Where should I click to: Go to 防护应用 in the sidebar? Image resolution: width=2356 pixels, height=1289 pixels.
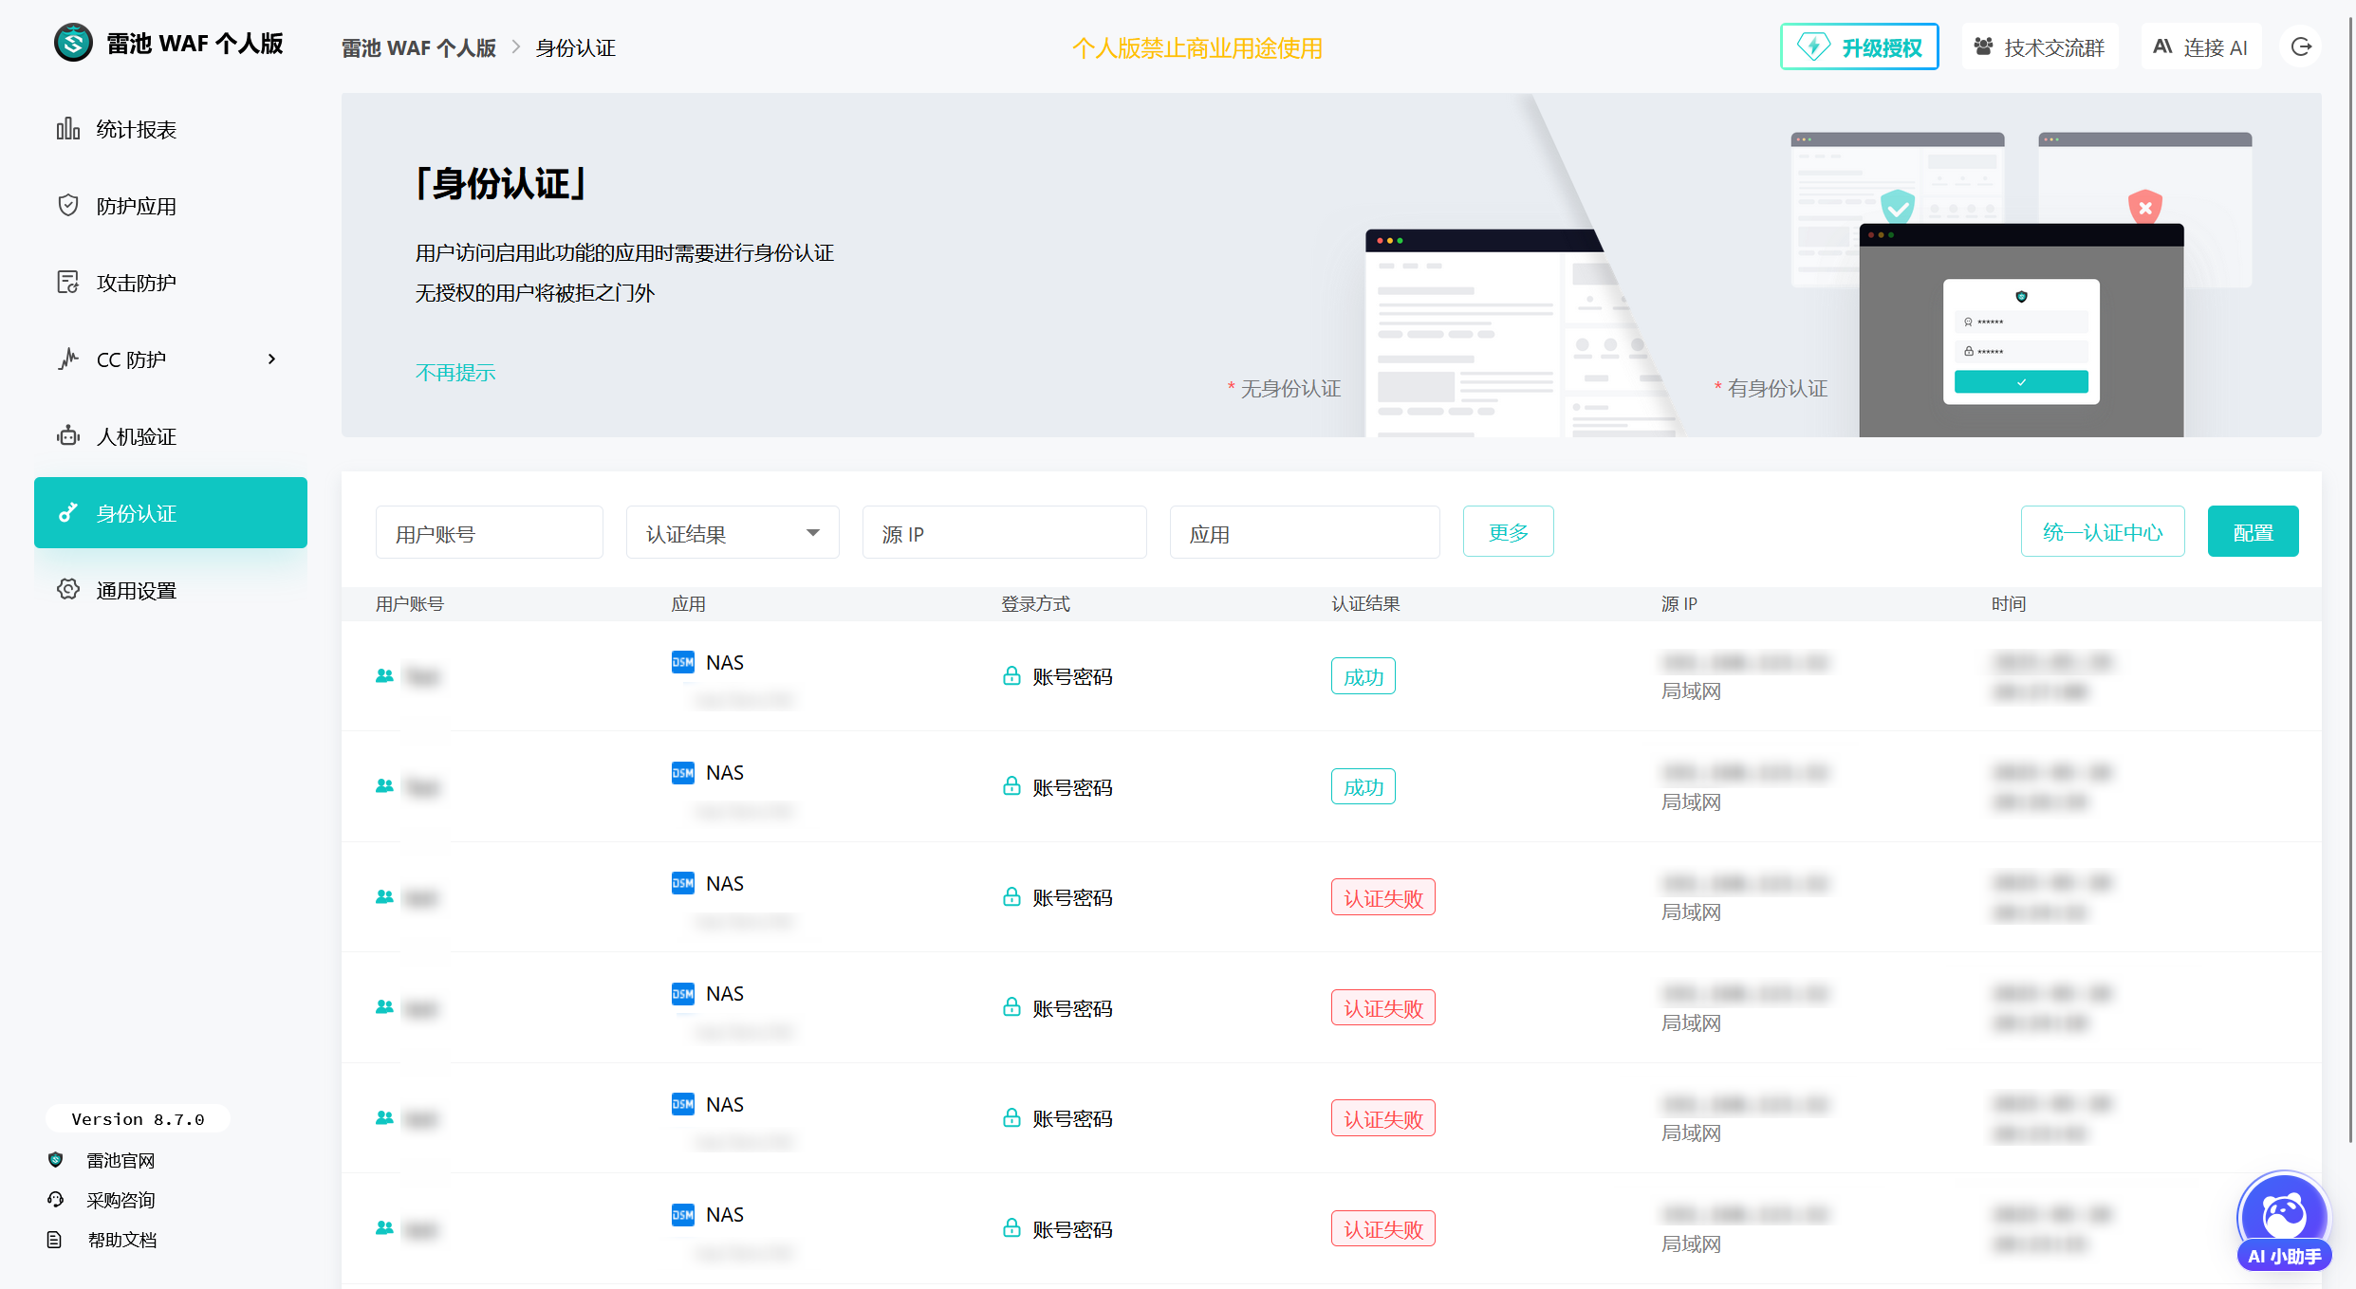tap(136, 207)
